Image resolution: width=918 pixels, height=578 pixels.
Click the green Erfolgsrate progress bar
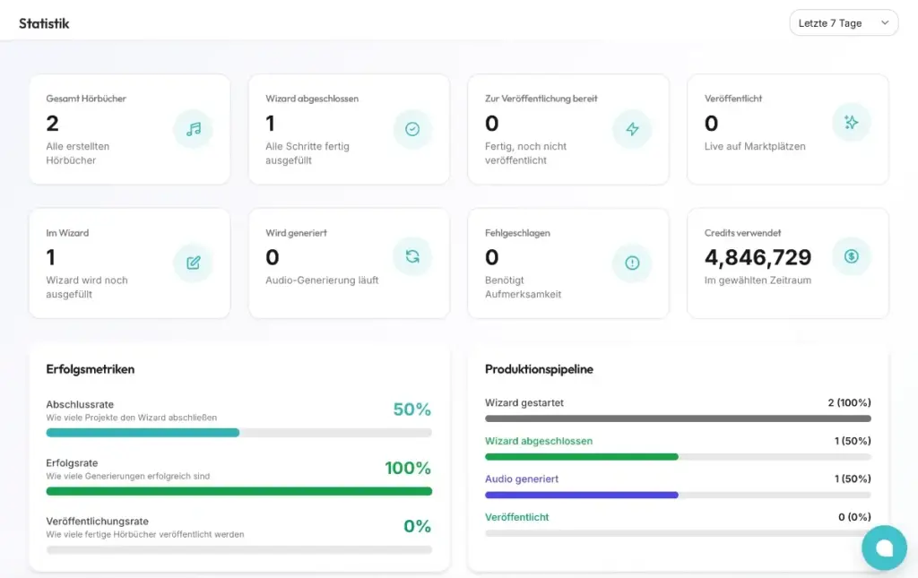point(238,491)
